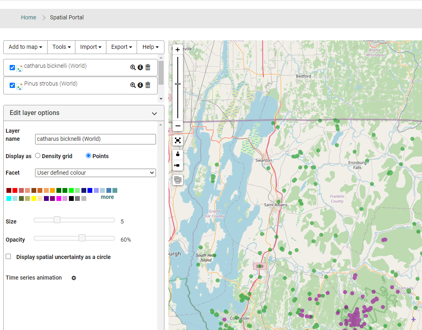Click the I 89 highway shield
This screenshot has width=422, height=330.
(x=260, y=266)
